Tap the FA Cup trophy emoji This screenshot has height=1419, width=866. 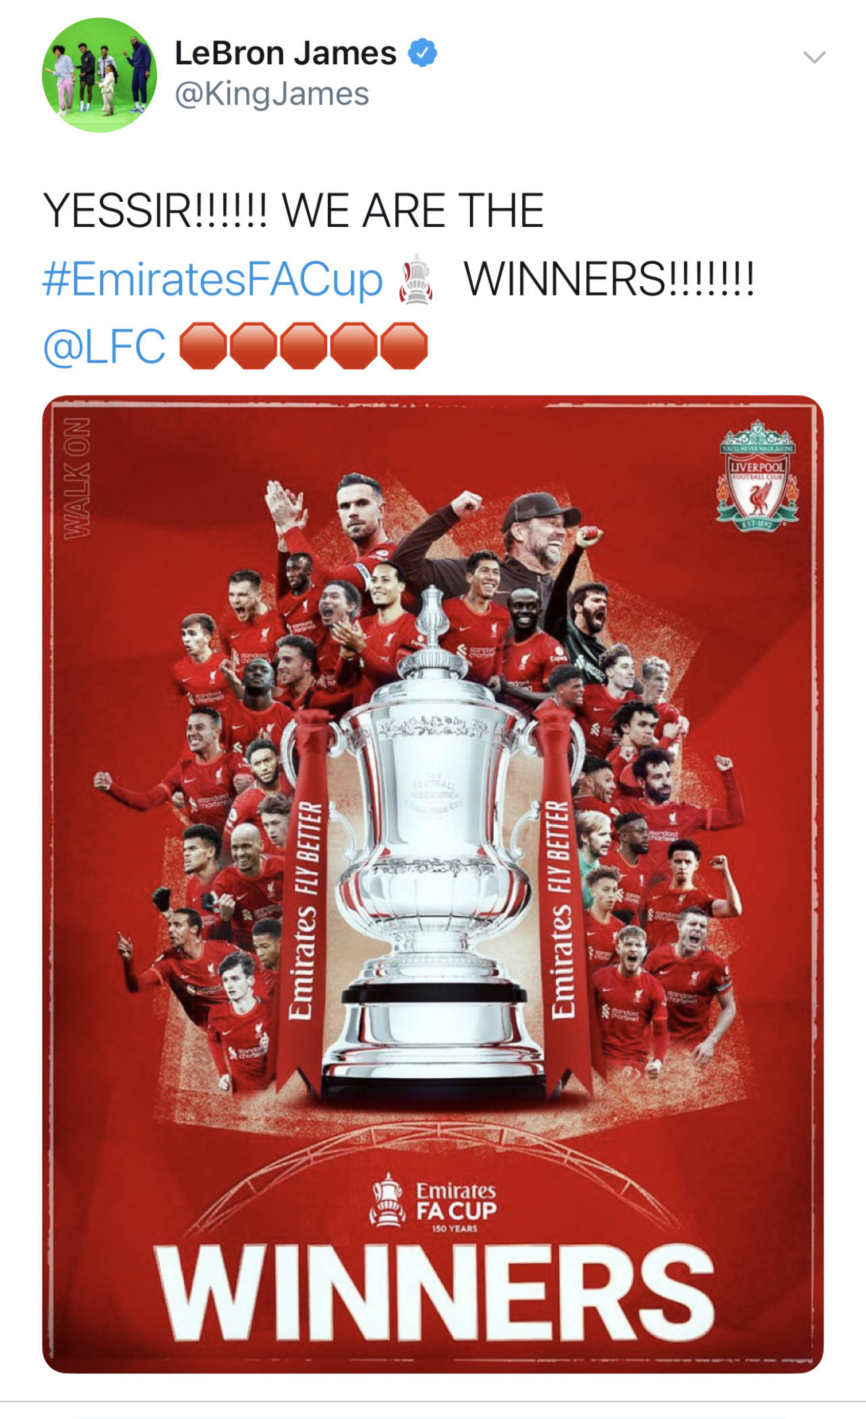[x=416, y=278]
